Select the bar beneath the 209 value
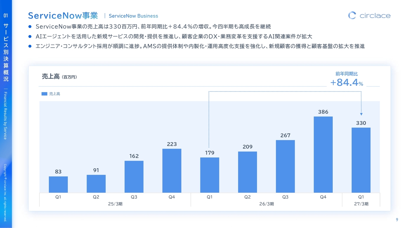 click(247, 172)
